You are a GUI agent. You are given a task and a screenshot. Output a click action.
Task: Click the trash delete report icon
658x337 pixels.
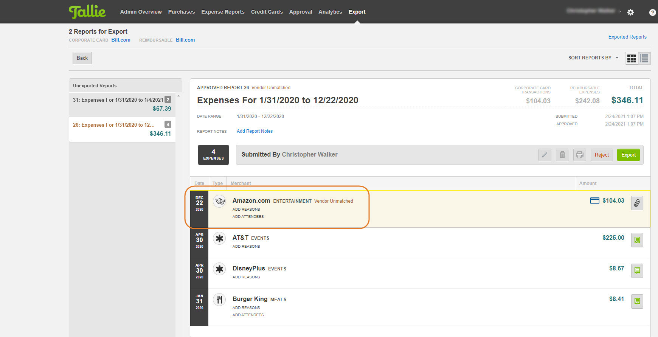tap(562, 155)
